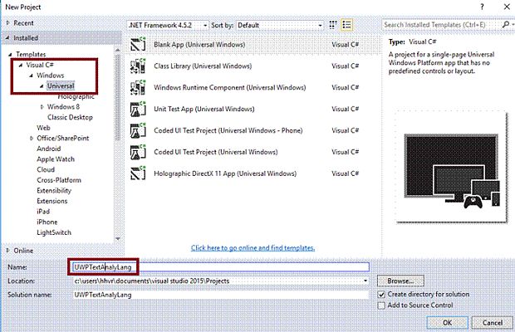Select Class Library (Universal Windows) template icon

click(138, 66)
